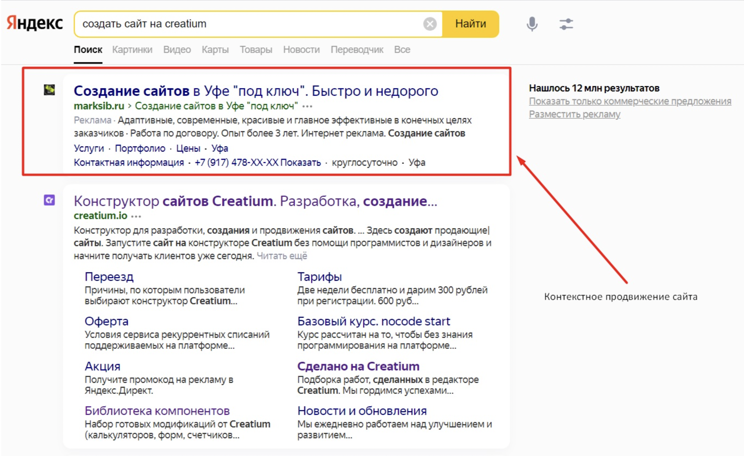The height and width of the screenshot is (456, 744).
Task: Open the Новости и обновления link
Action: [x=362, y=411]
